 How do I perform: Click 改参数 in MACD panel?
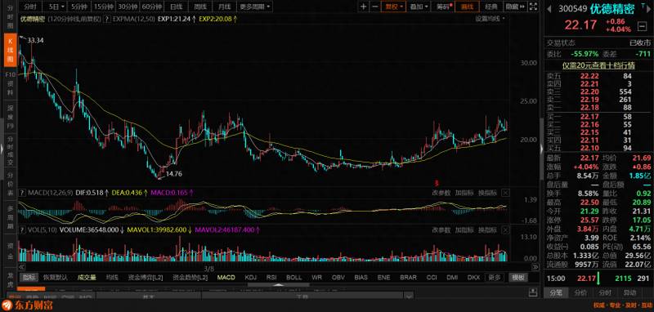pos(441,193)
